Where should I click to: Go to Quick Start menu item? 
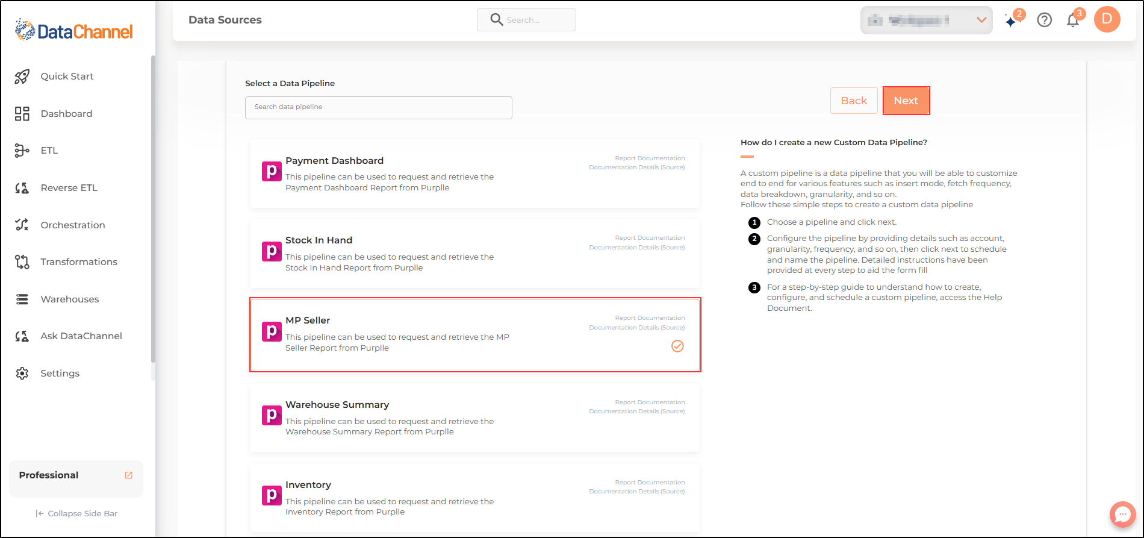(x=67, y=77)
